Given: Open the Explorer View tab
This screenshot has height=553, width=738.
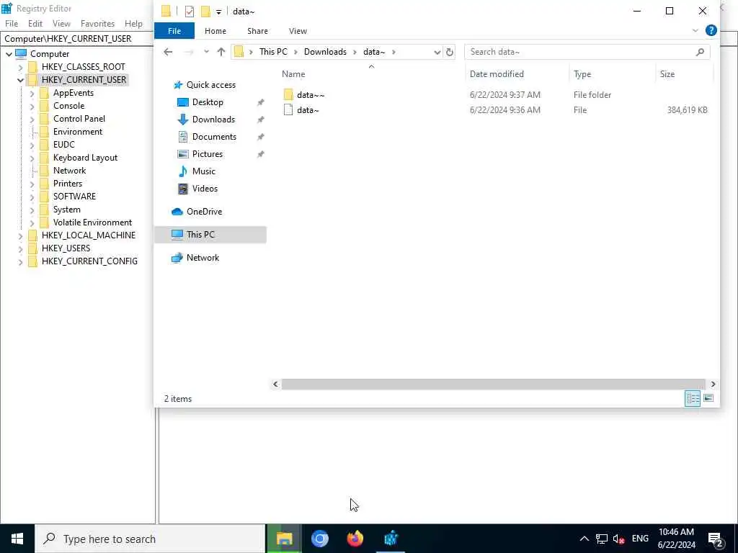Looking at the screenshot, I should click(298, 30).
